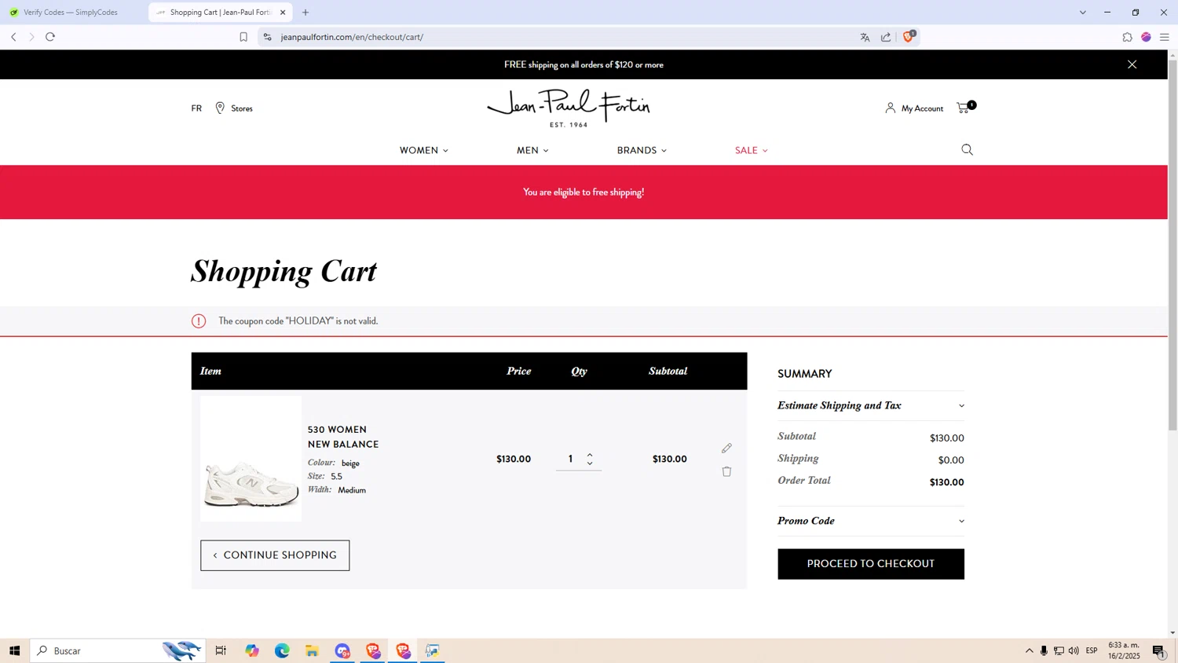Open Brave Shields icon
Image resolution: width=1178 pixels, height=663 pixels.
tap(909, 36)
